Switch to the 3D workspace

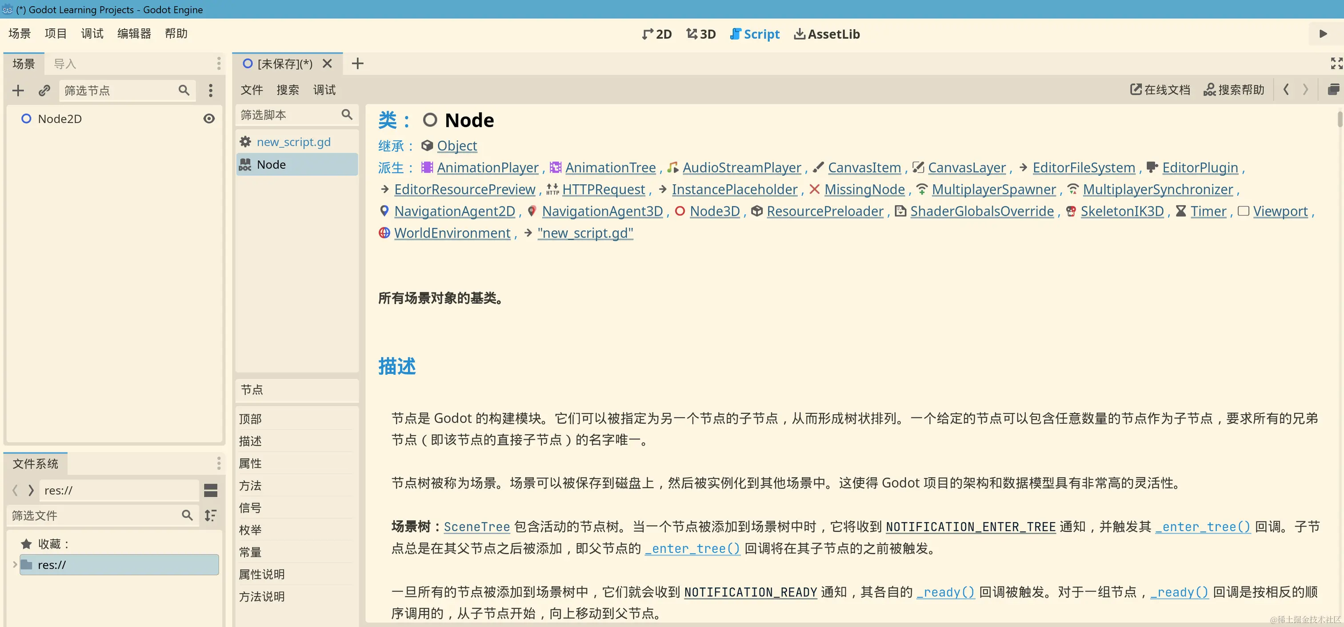pyautogui.click(x=701, y=34)
